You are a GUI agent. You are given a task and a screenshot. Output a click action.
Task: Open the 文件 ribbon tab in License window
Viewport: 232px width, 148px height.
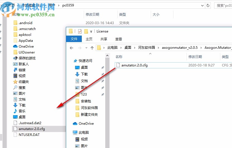point(74,39)
